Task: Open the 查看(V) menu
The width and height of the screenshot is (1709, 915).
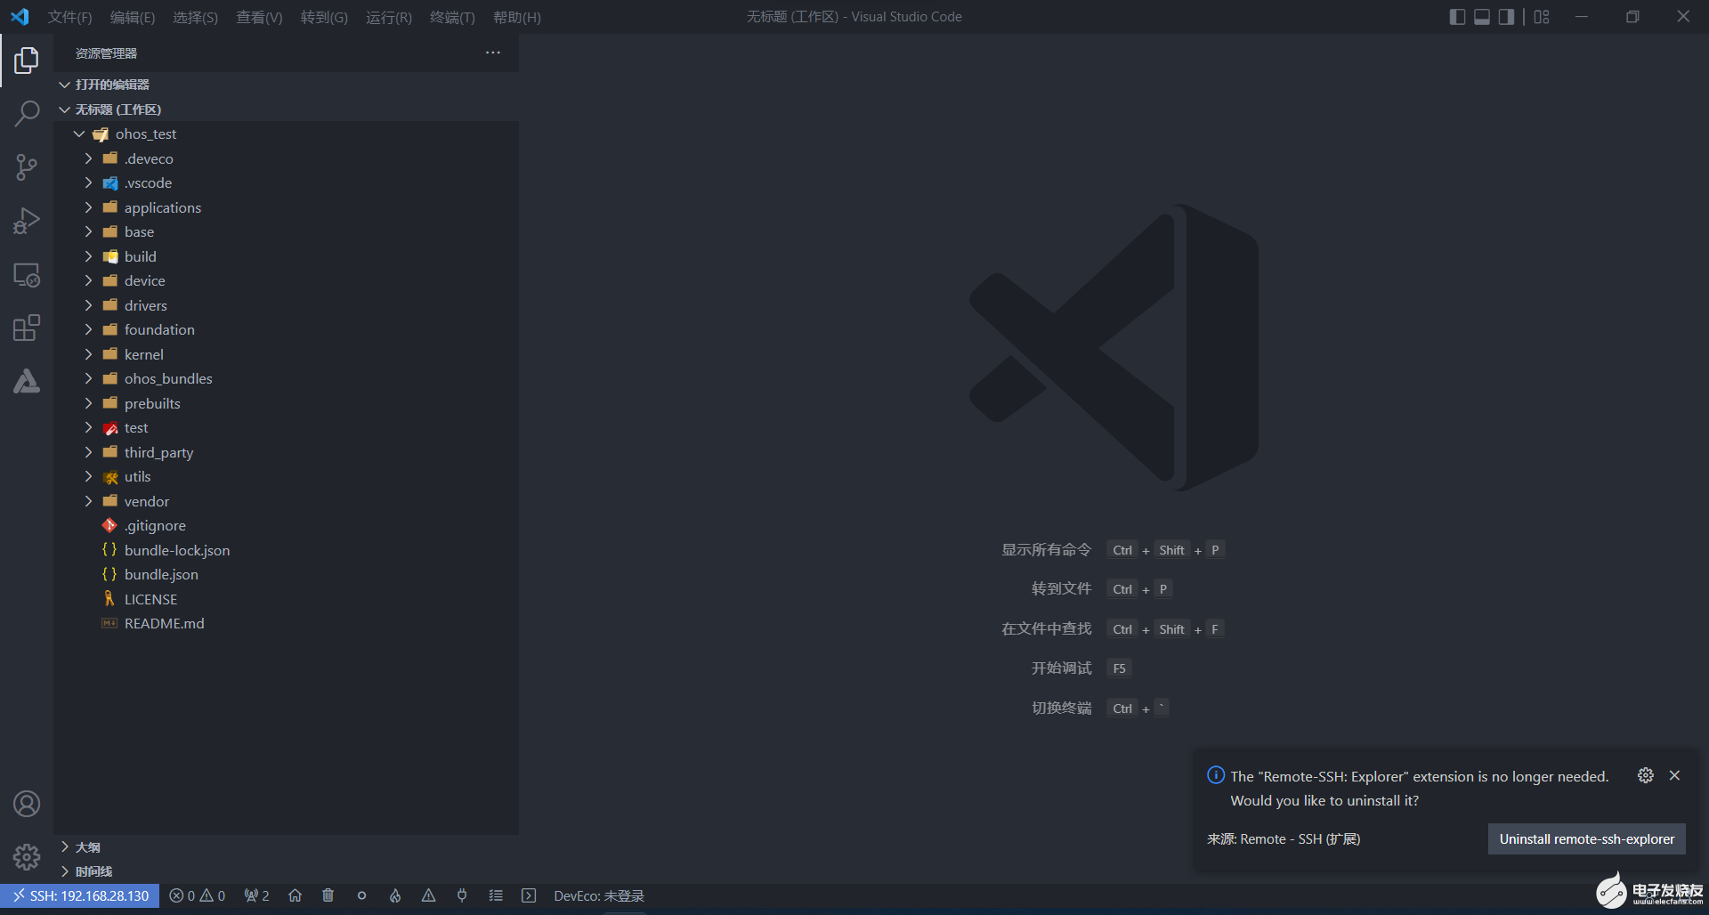Action: click(259, 17)
